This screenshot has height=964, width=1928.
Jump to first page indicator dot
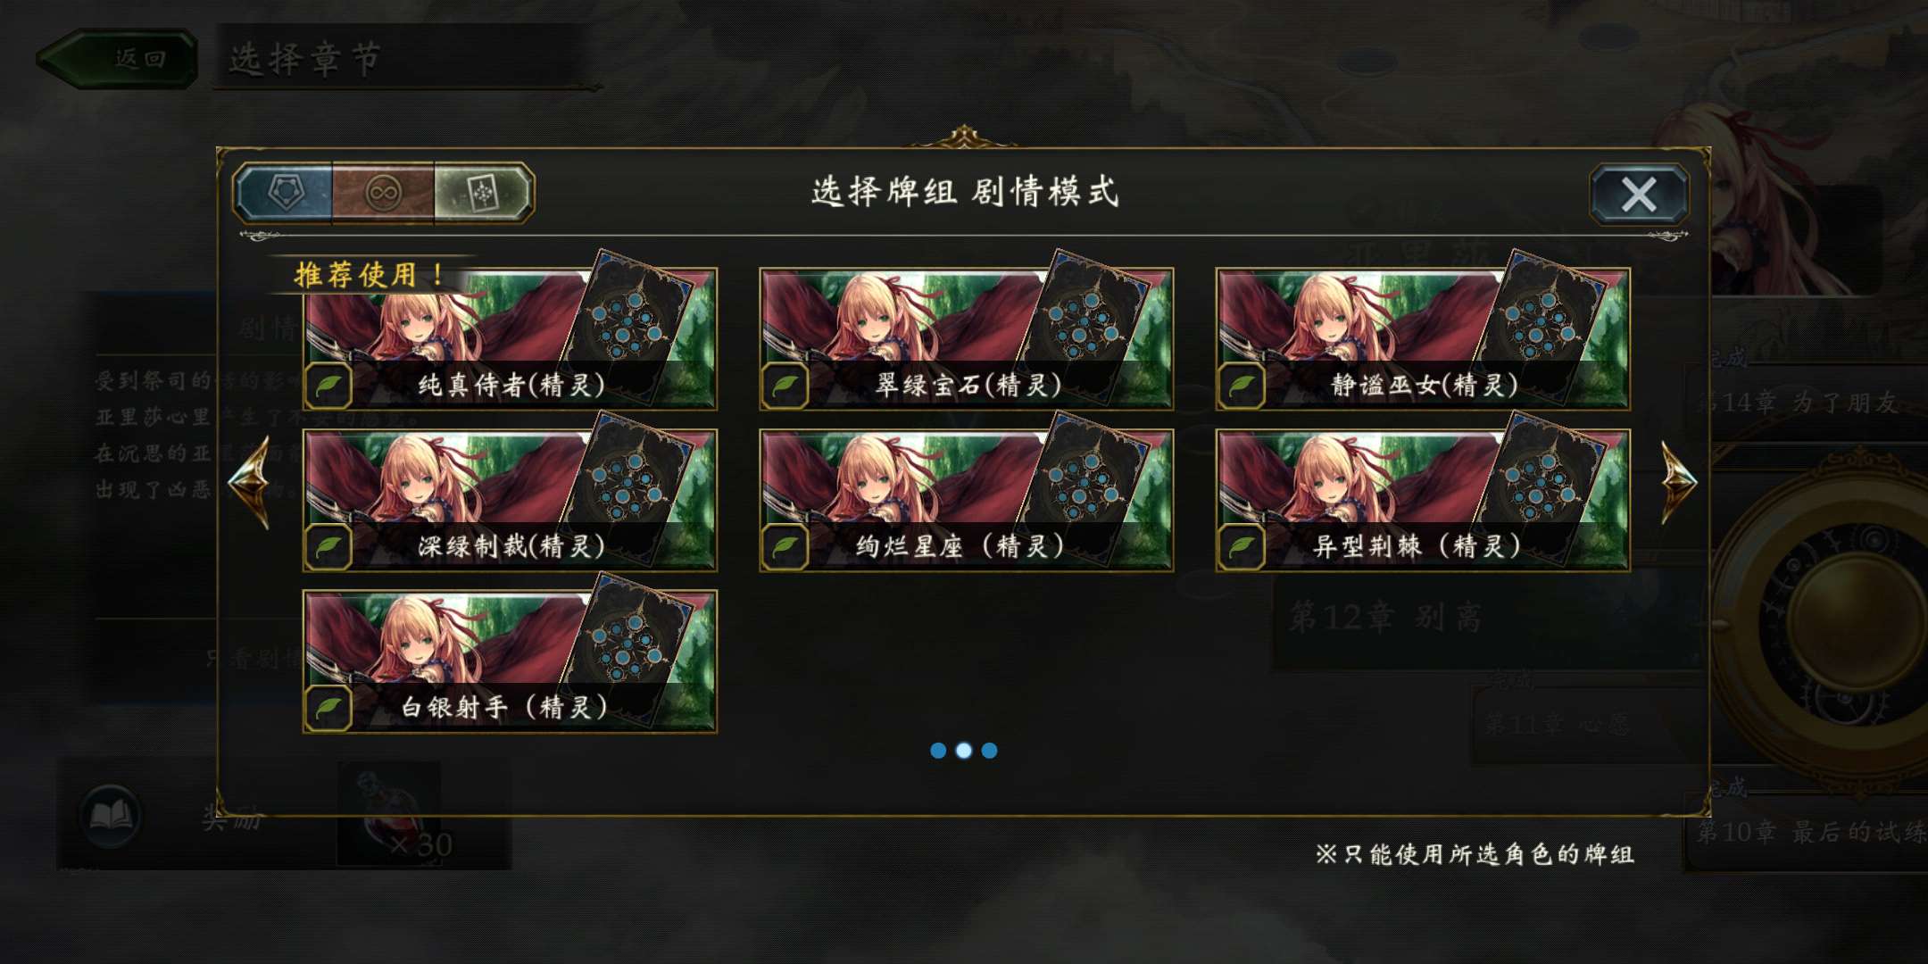[938, 751]
